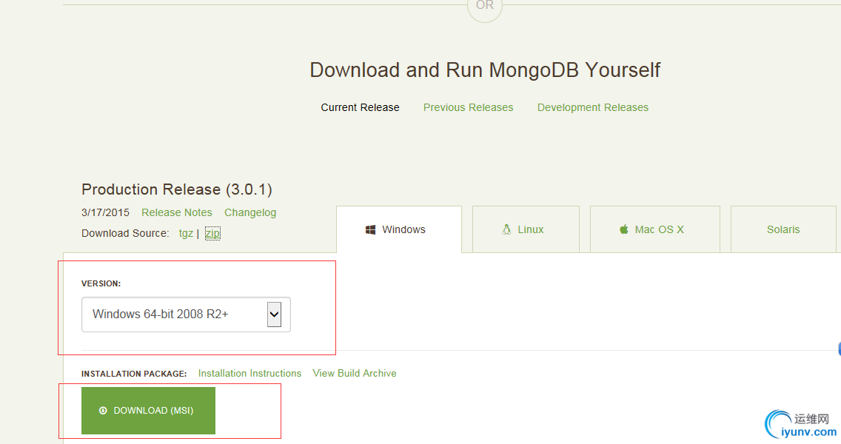The width and height of the screenshot is (841, 444).
Task: Open the Release Notes link
Action: [176, 212]
